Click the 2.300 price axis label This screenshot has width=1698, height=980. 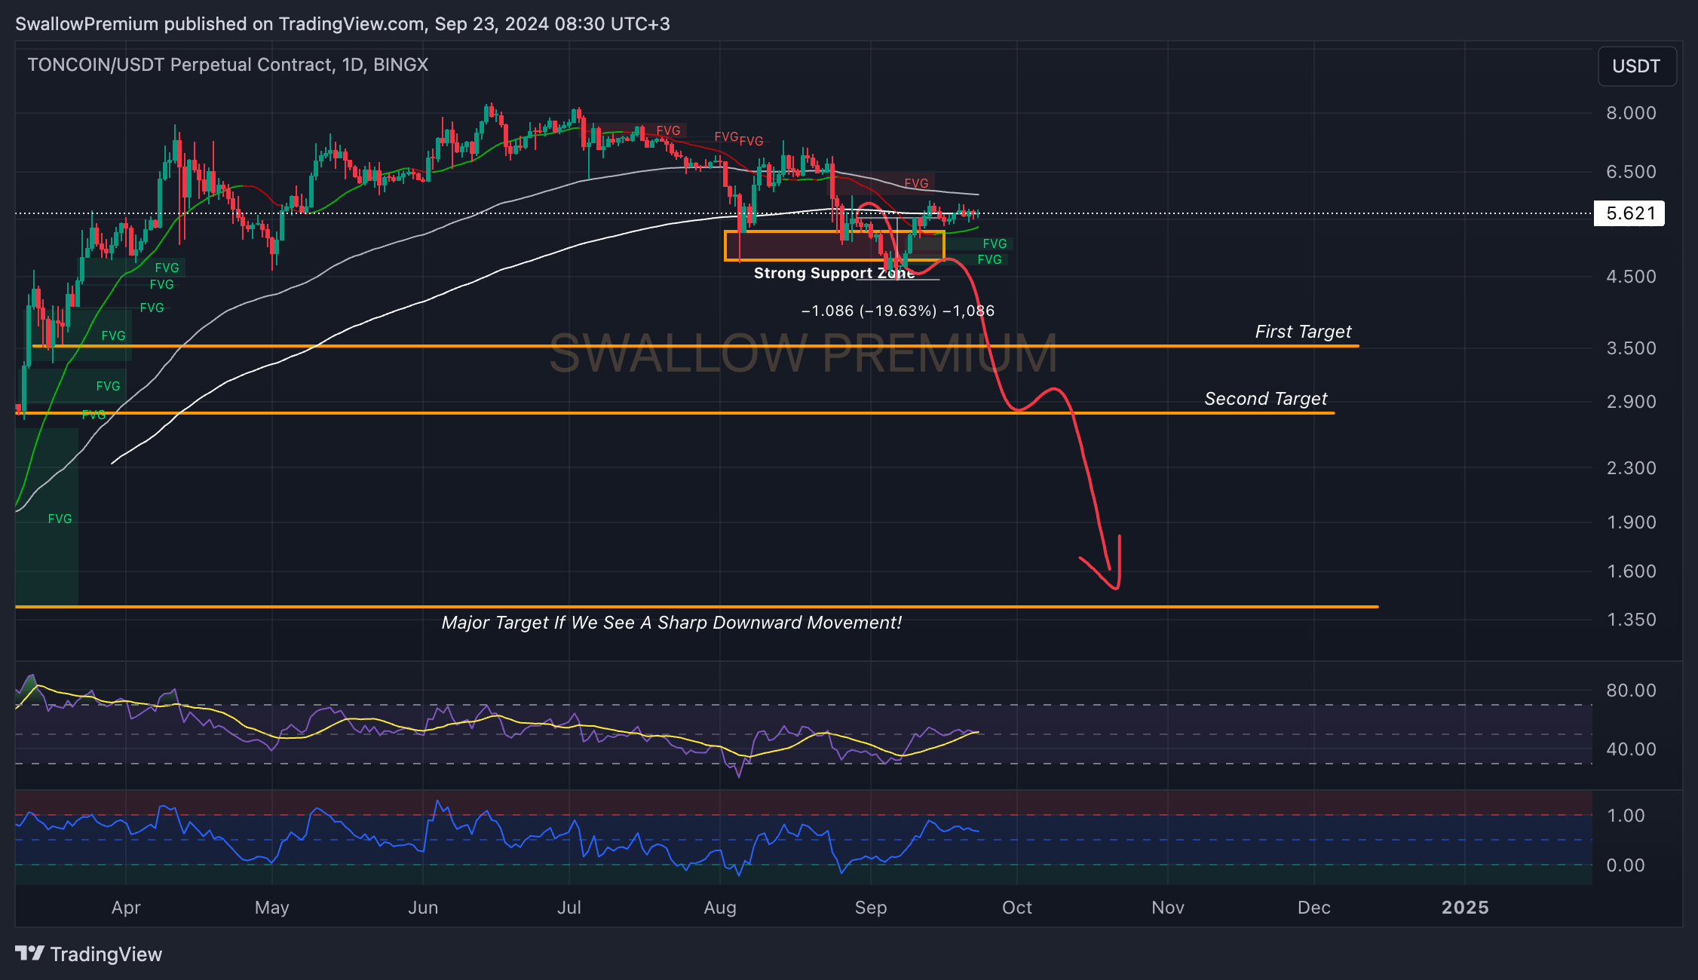click(x=1631, y=468)
